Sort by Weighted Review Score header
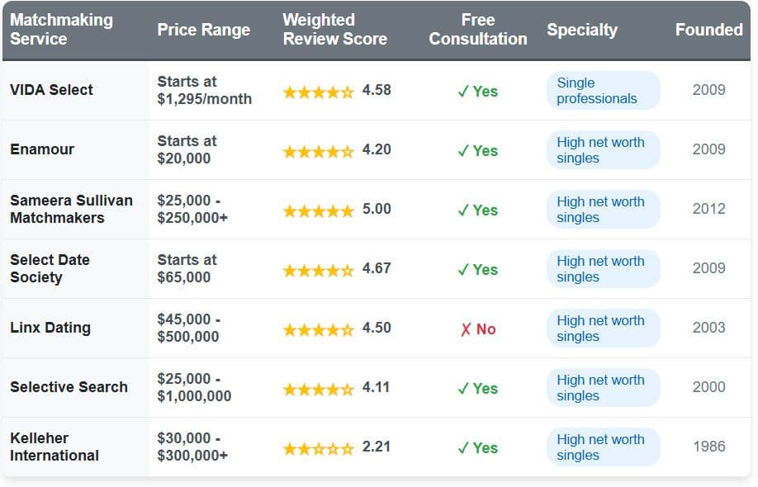 [x=334, y=30]
